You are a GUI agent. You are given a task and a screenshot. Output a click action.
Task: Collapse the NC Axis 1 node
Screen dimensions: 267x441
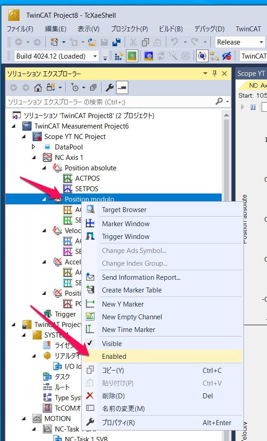pyautogui.click(x=34, y=157)
